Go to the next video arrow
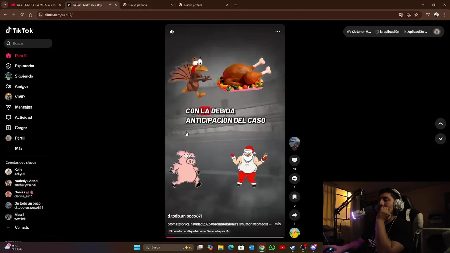The height and width of the screenshot is (253, 450). [x=441, y=139]
